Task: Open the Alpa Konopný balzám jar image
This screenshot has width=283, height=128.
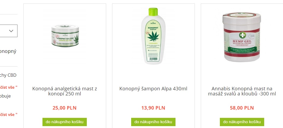Action: click(x=65, y=36)
